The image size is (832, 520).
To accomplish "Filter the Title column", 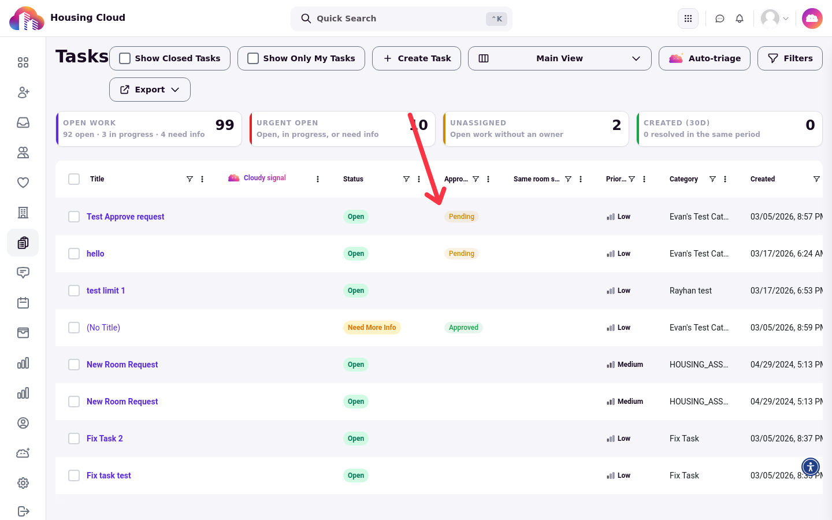I will (190, 179).
